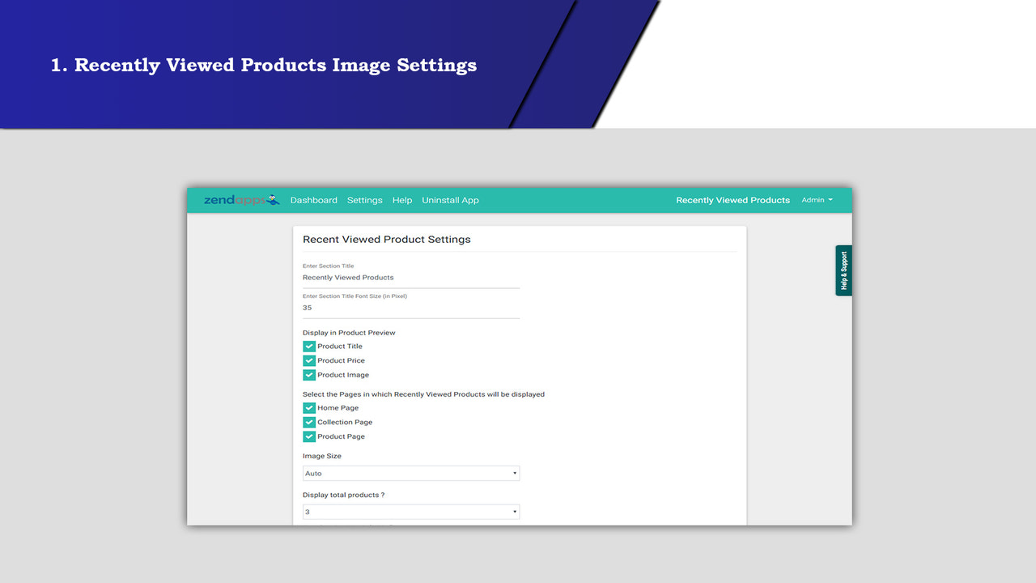This screenshot has height=583, width=1036.
Task: Click the zendapps rocket logo icon
Action: pos(273,199)
